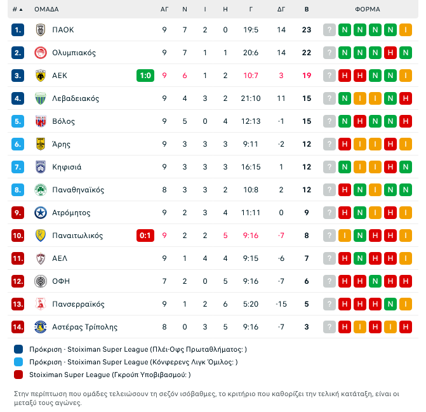Open the Άρης team link

[x=61, y=144]
